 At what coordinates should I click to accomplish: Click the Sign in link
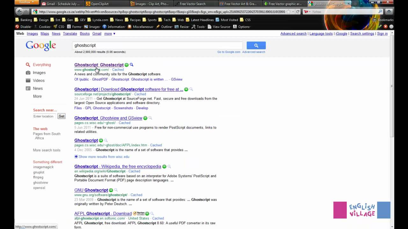(382, 33)
